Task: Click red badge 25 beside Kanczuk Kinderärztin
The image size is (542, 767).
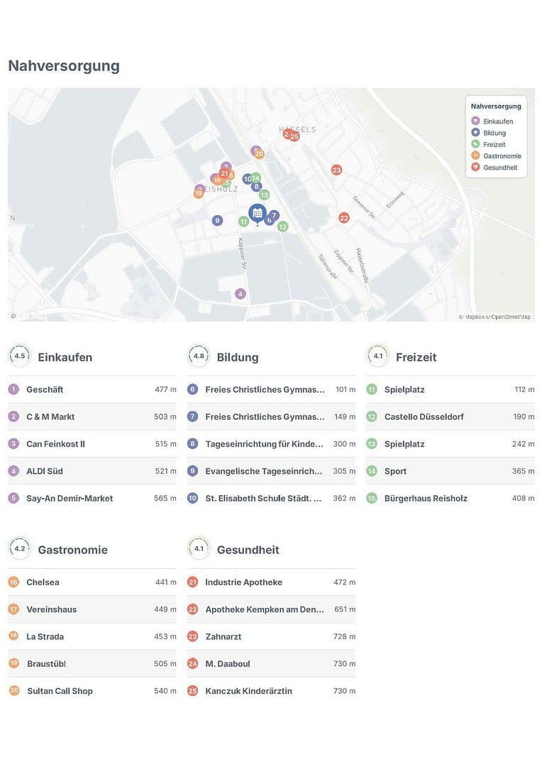Action: tap(192, 690)
